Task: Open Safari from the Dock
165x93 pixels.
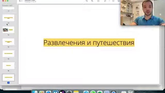Action: (x=48, y=92)
